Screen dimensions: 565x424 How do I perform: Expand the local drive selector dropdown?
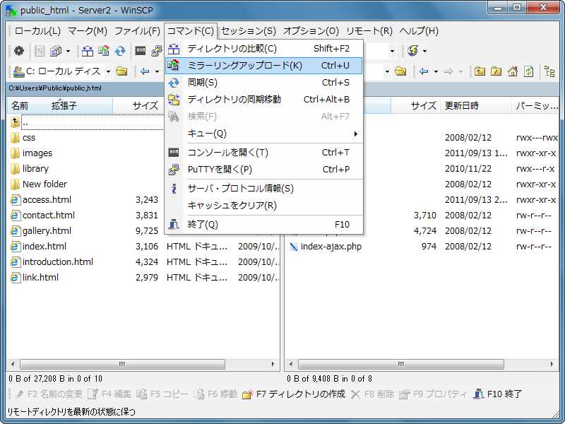[x=108, y=71]
